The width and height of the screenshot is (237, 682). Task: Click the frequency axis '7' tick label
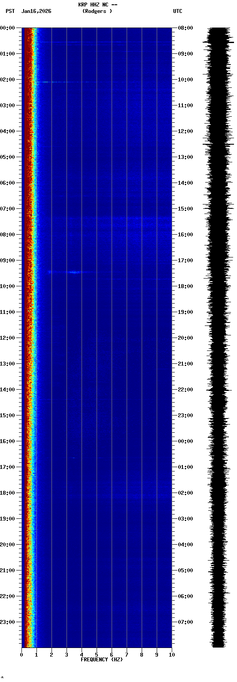coord(127,655)
